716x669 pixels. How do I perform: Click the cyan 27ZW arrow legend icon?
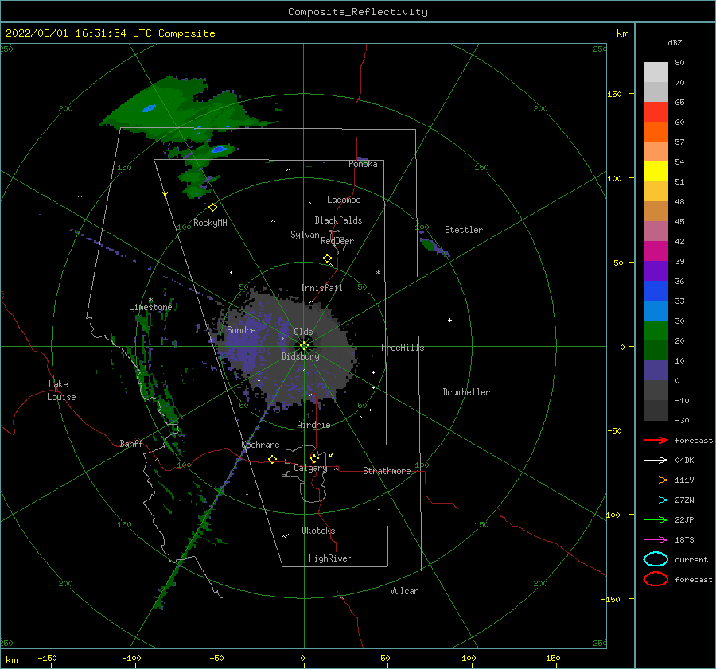click(x=656, y=500)
